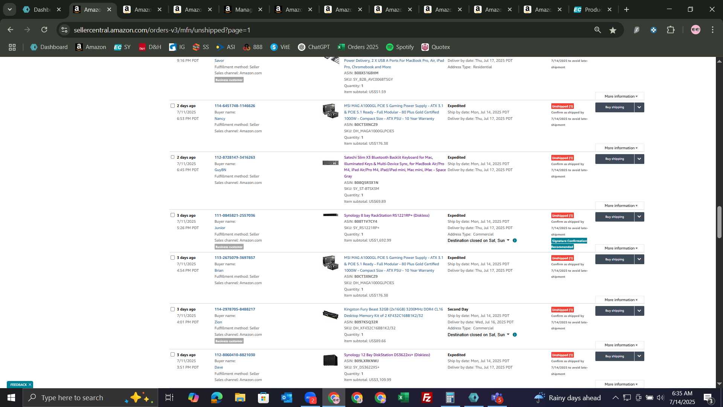
Task: Open info icon beside Zion's Destination closed
Action: [515, 335]
